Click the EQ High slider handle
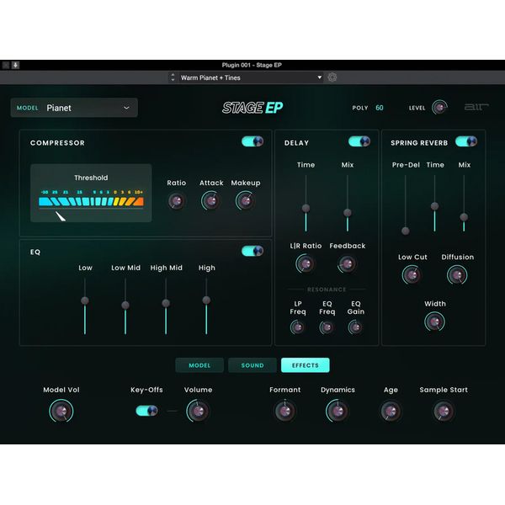The width and height of the screenshot is (505, 505). point(206,300)
